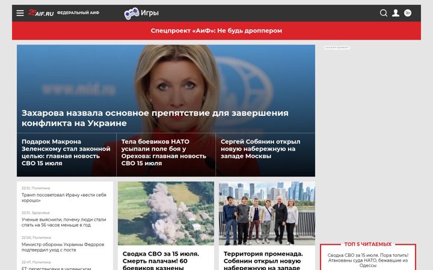Open Тела боевиков НАТО усыпали поле article
The width and height of the screenshot is (433, 270).
(164, 152)
